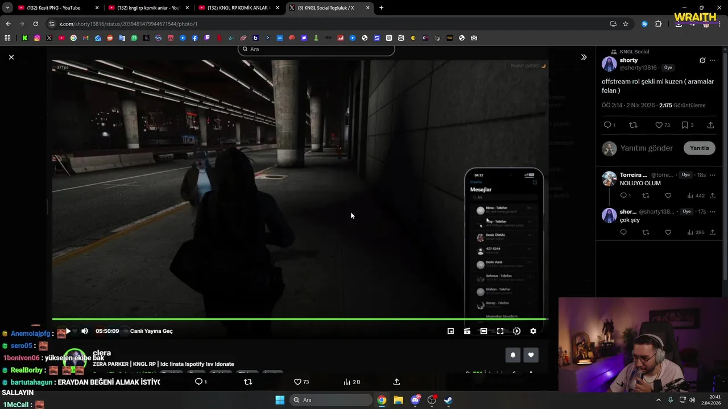This screenshot has height=409, width=728.
Task: Bookmark this page with the star icon
Action: click(x=626, y=24)
